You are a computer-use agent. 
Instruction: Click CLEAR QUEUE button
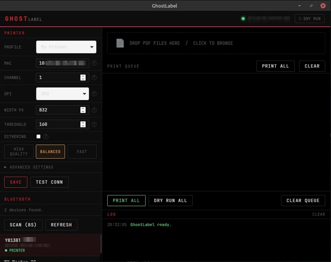point(303,200)
